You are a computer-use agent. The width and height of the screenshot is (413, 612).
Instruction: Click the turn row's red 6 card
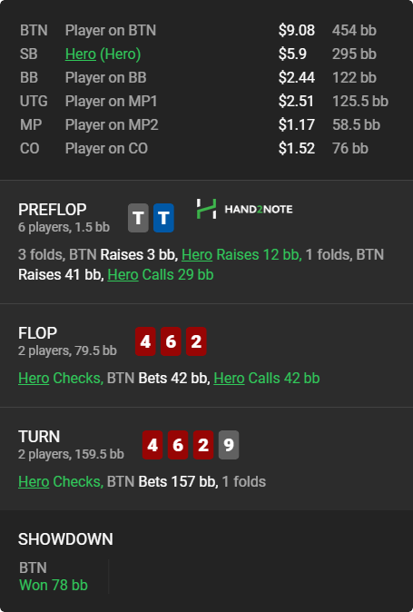pyautogui.click(x=178, y=445)
